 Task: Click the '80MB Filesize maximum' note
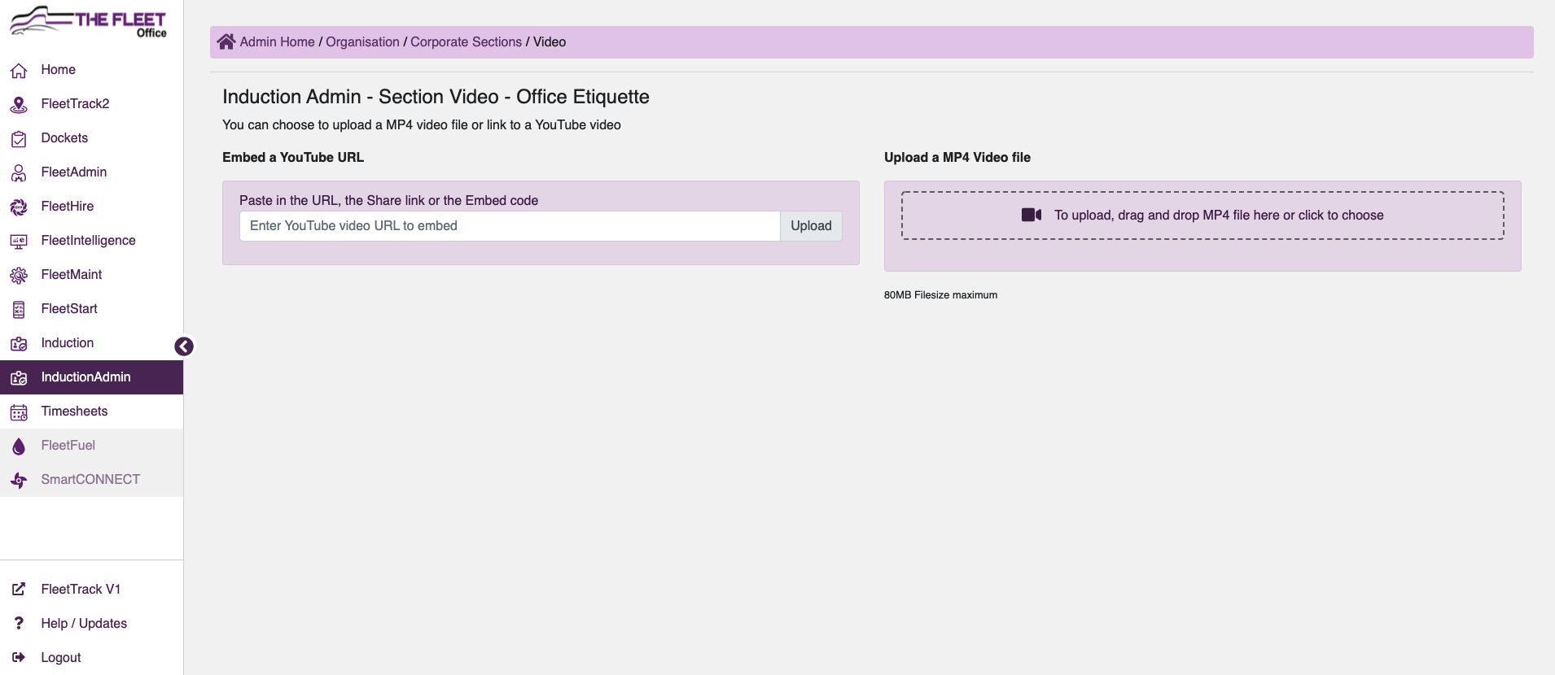940,295
